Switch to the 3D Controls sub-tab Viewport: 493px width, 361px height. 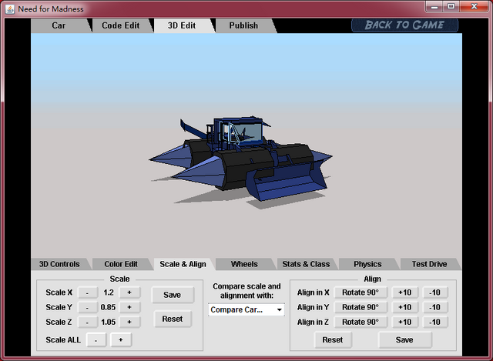pos(59,264)
